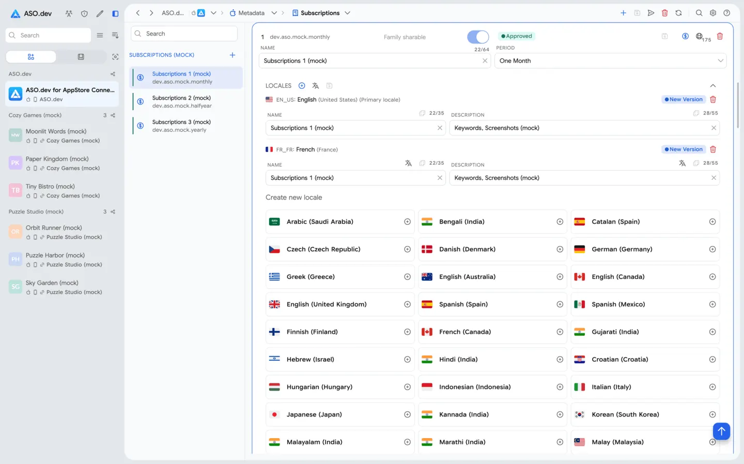This screenshot has width=744, height=464.
Task: Translate the French locale NAME field
Action: pyautogui.click(x=408, y=163)
